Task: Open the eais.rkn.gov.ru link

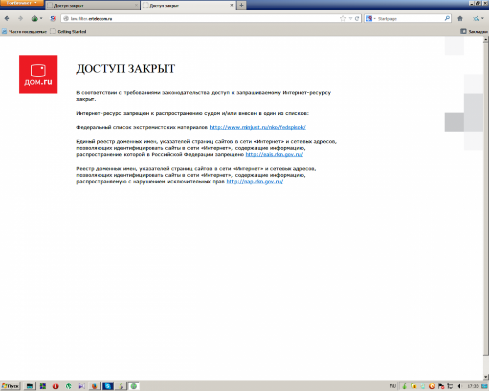Action: (274, 154)
